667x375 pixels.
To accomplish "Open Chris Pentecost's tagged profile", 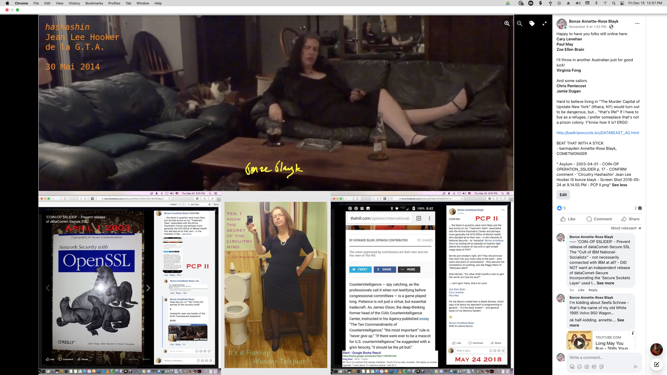I will coord(571,86).
